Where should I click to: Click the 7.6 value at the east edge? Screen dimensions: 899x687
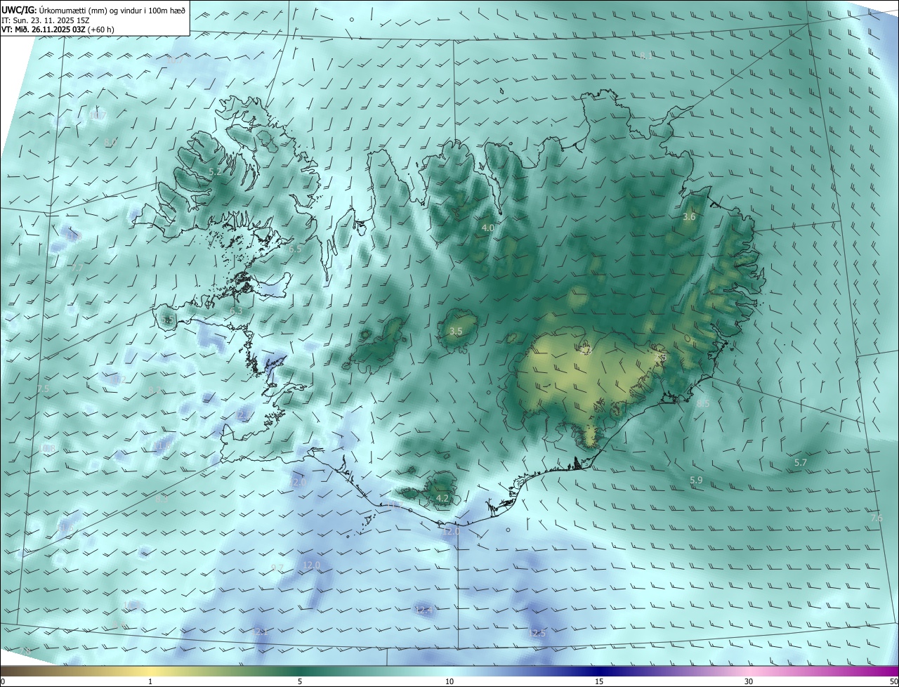(x=877, y=518)
